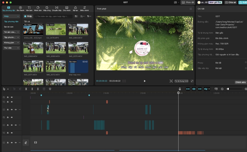Click the cover edit pencil icon
Screen dimensions: 247x152
click(x=26, y=143)
